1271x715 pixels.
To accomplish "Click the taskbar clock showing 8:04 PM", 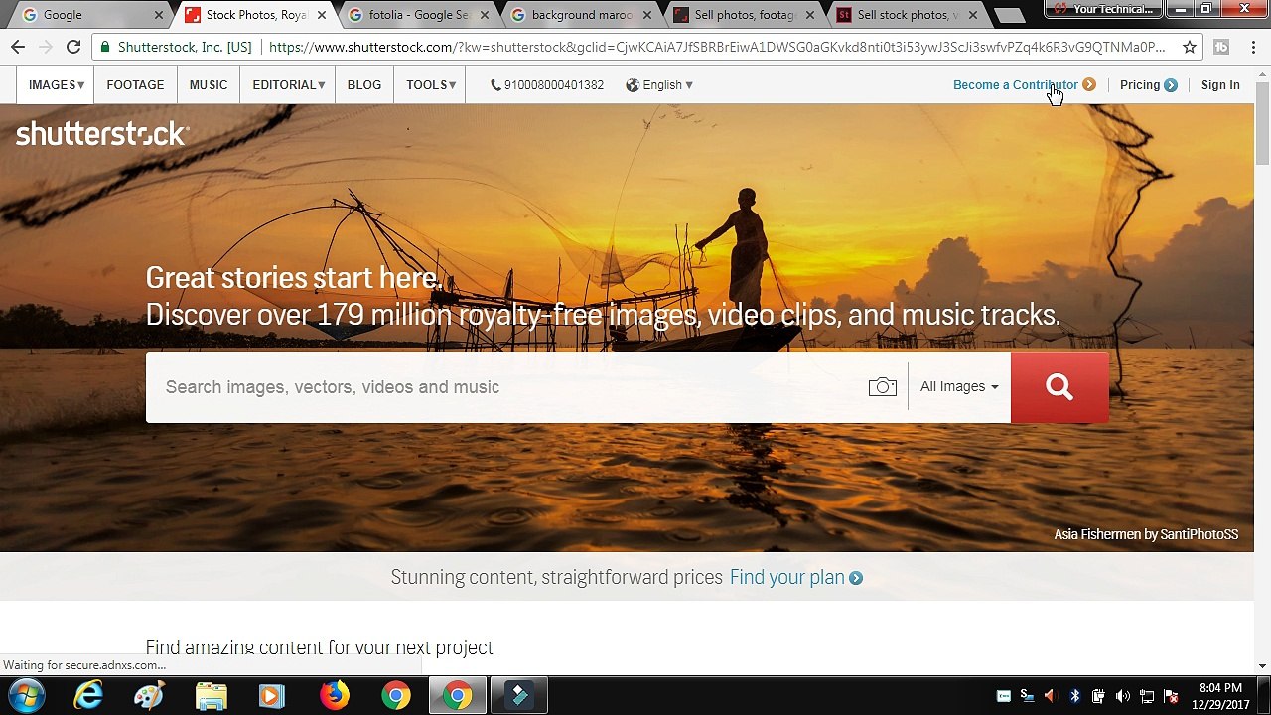I will (x=1220, y=696).
